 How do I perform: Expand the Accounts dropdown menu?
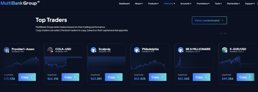click(x=186, y=3)
